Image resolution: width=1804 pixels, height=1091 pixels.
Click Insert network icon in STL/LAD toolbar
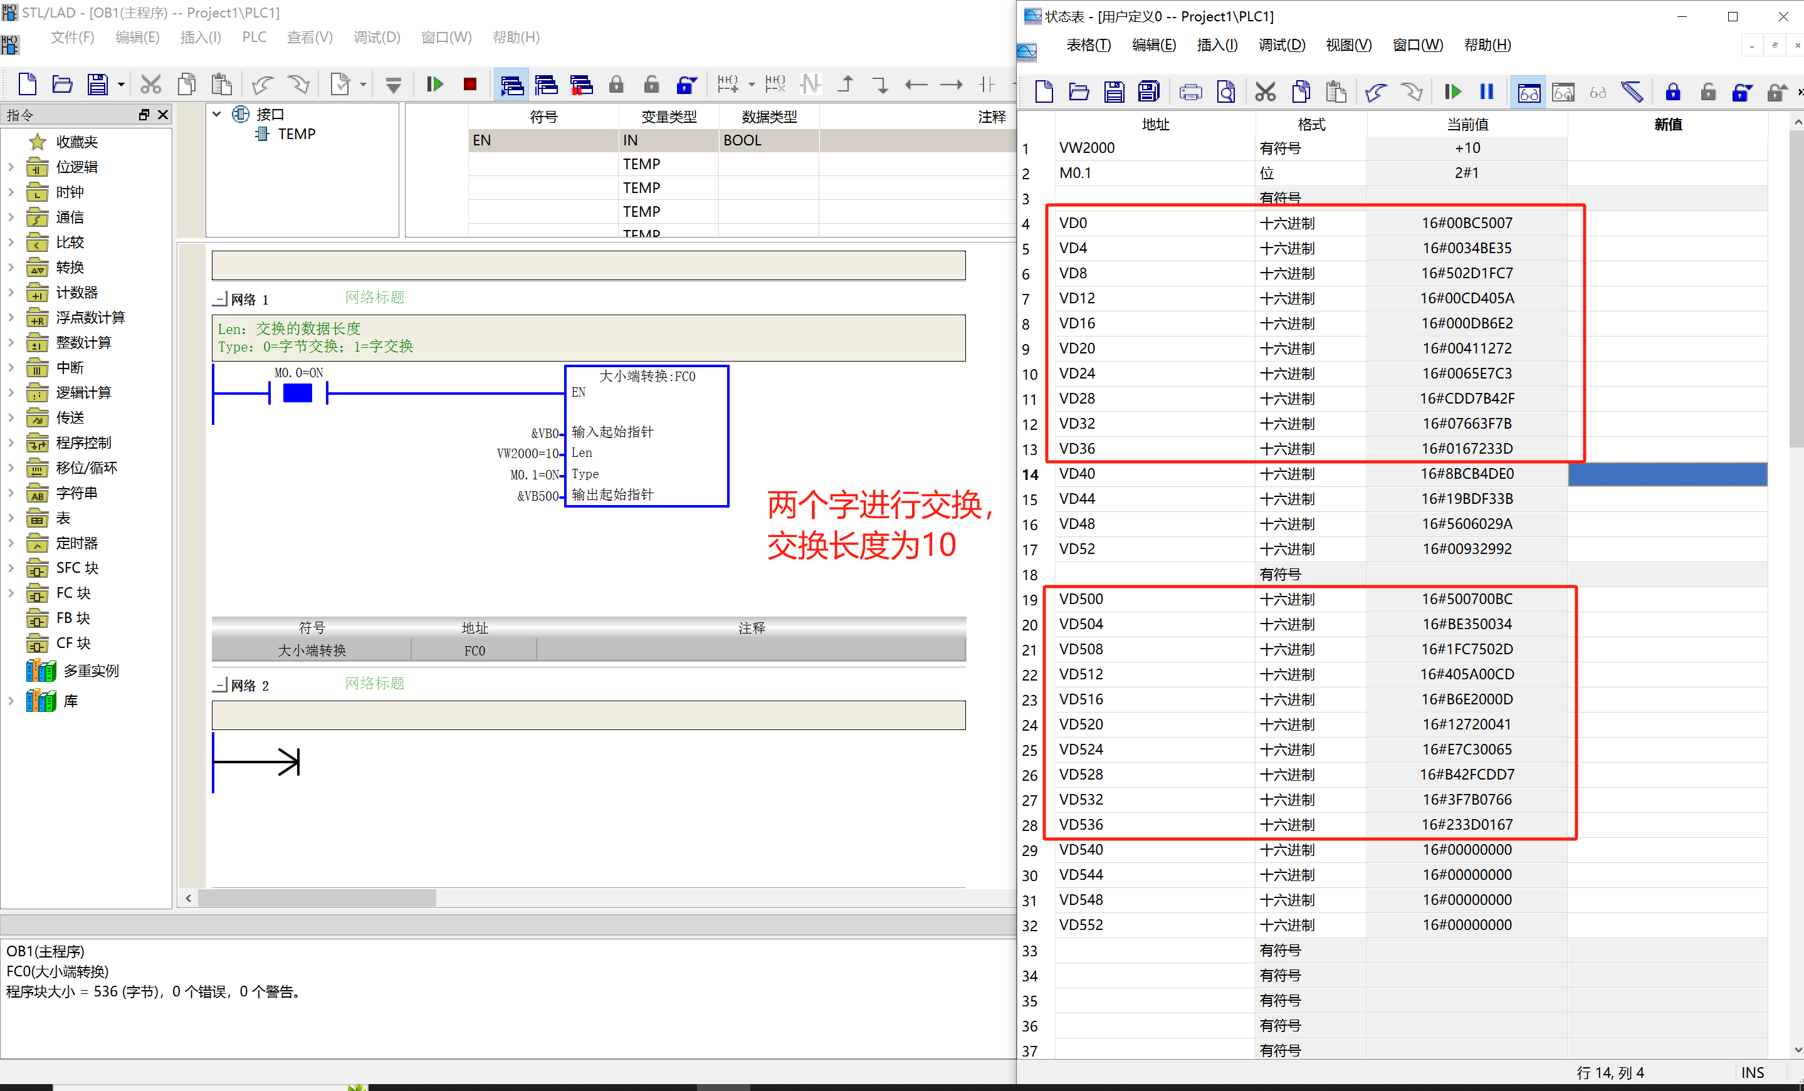(728, 85)
